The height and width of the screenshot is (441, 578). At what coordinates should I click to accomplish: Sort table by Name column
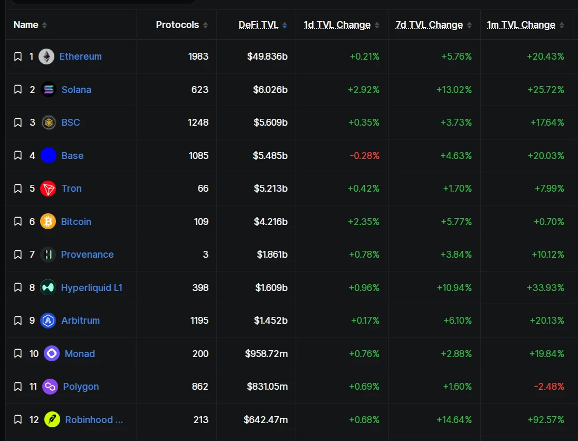[30, 25]
